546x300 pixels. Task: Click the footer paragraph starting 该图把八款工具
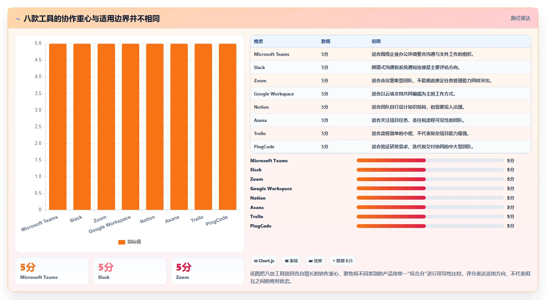click(x=390, y=277)
